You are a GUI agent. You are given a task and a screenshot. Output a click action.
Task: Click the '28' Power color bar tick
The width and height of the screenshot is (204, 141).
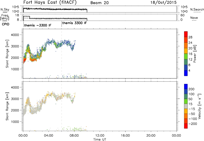[x=190, y=37]
